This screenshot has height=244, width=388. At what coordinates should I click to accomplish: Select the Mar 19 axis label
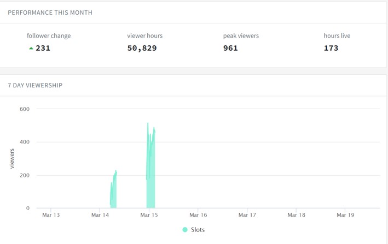tap(345, 215)
